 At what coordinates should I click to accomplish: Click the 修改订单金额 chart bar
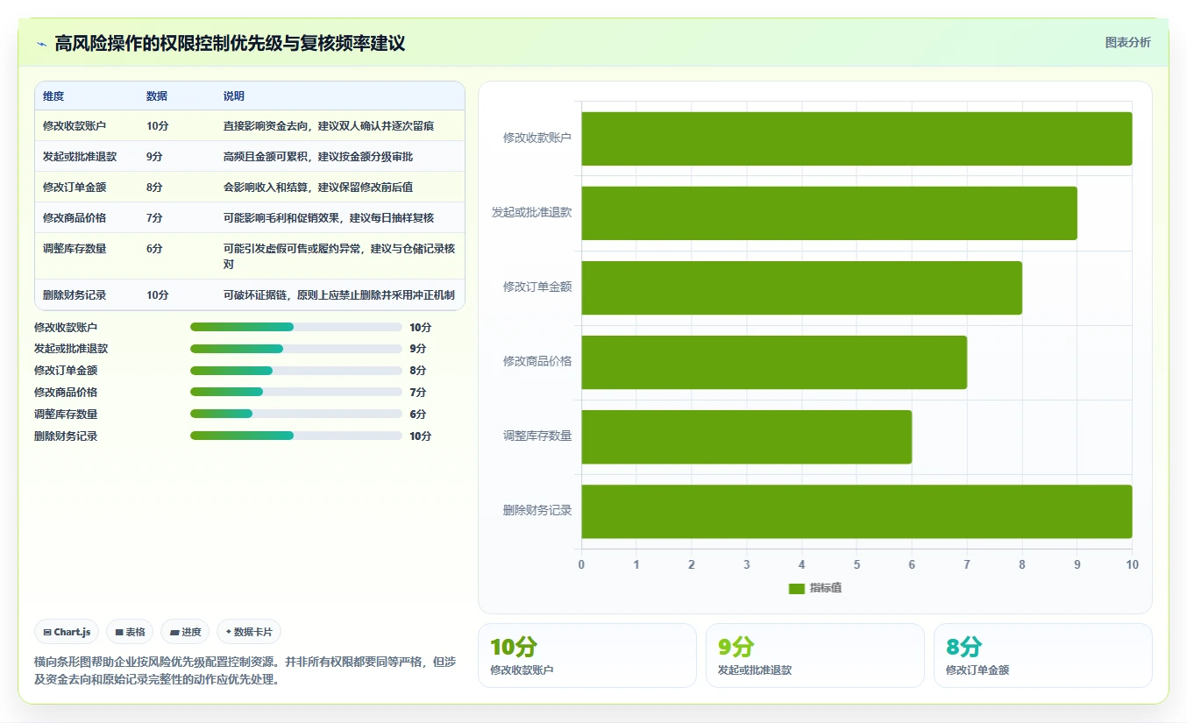point(801,287)
